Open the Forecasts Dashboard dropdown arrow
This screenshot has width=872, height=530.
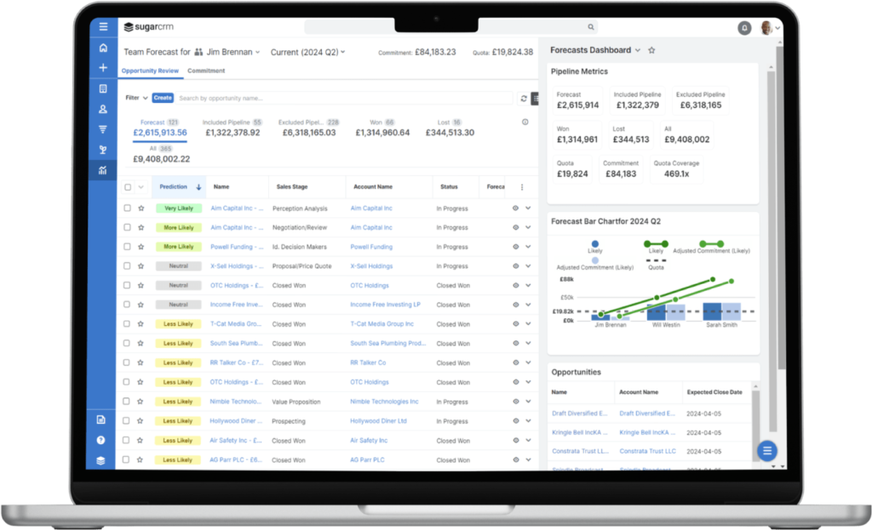pyautogui.click(x=638, y=50)
